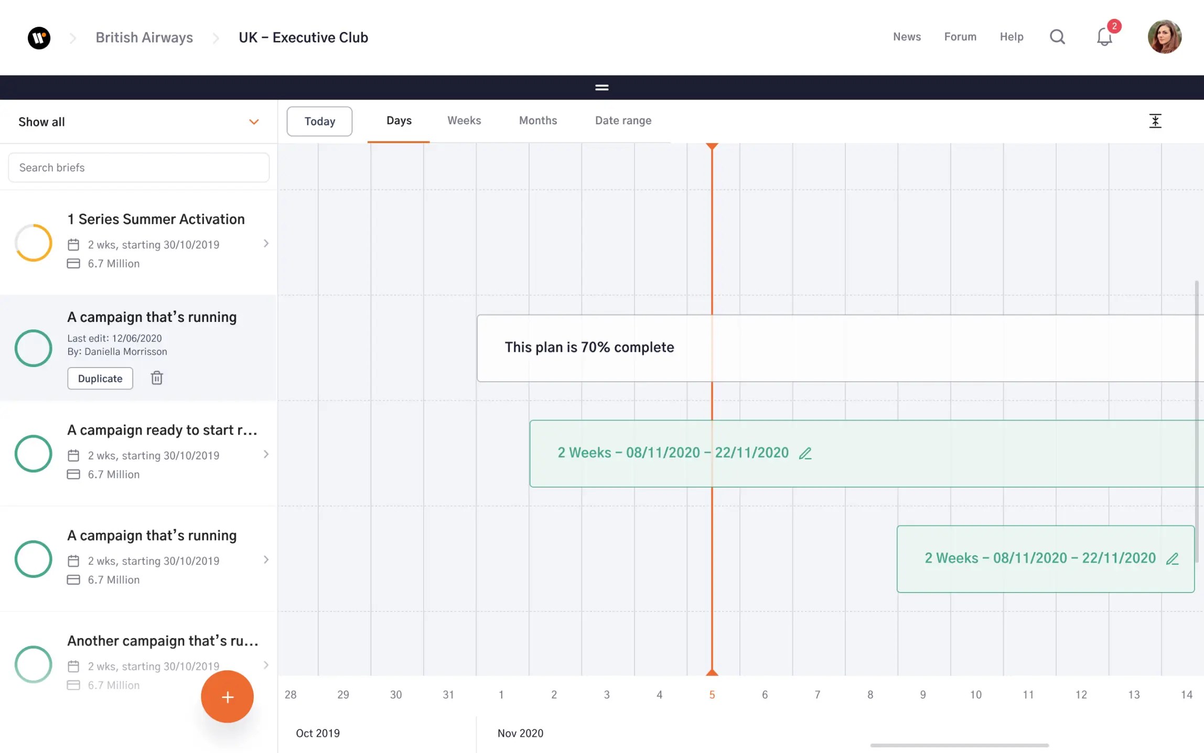The width and height of the screenshot is (1204, 753).
Task: Open the News menu link
Action: click(x=907, y=37)
